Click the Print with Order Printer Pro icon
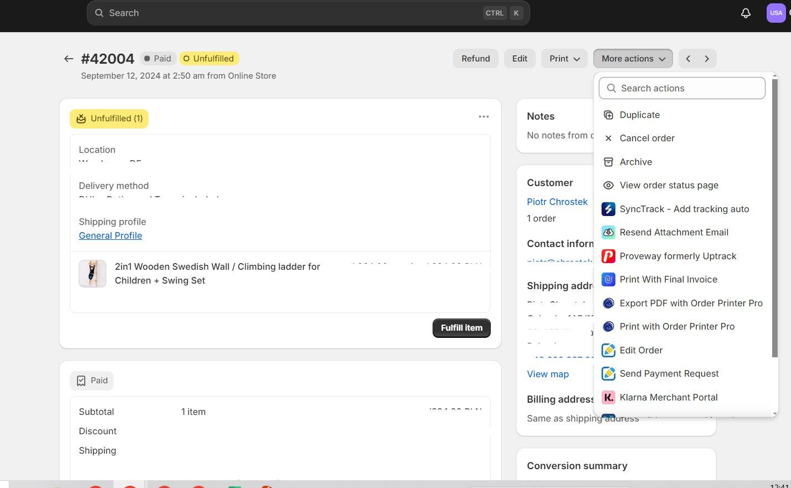The image size is (791, 488). [608, 327]
